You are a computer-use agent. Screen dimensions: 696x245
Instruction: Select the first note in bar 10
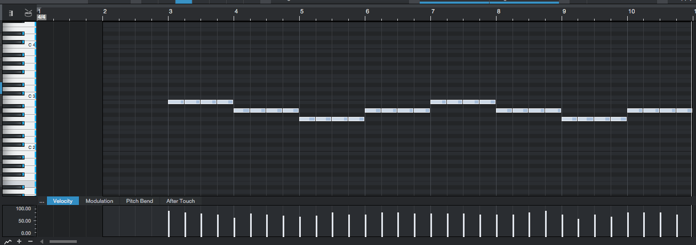point(635,110)
